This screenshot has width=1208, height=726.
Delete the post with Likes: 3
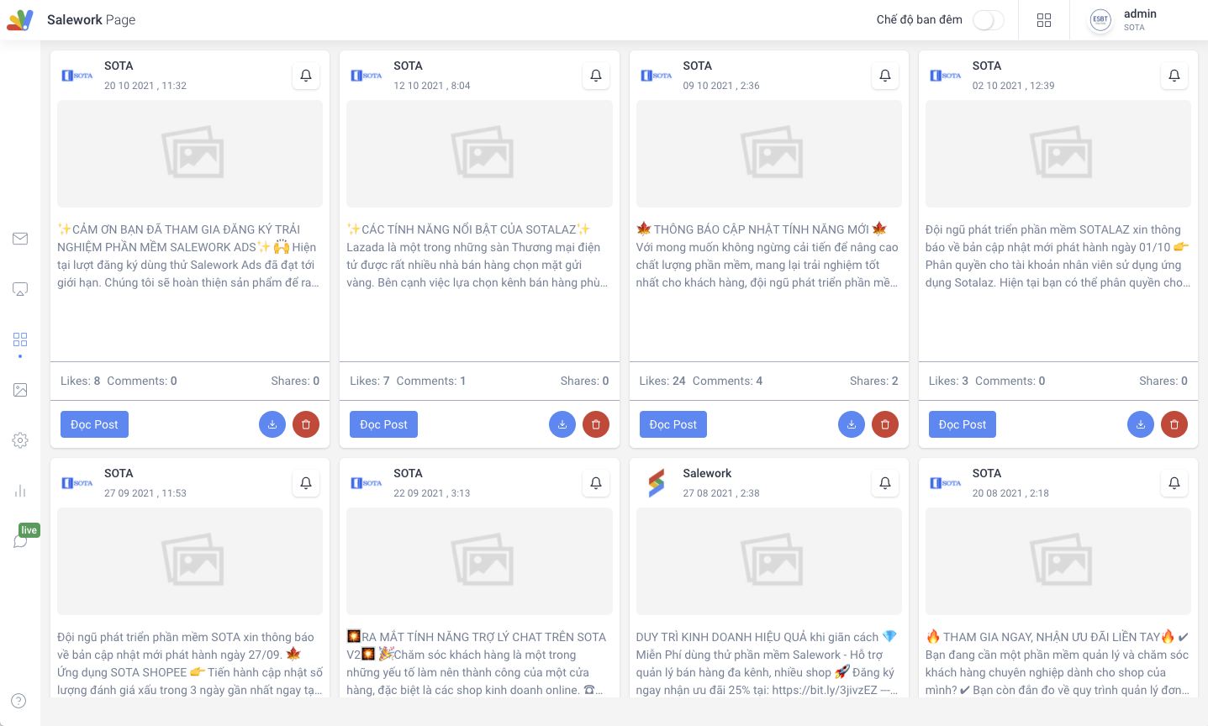coord(1174,424)
